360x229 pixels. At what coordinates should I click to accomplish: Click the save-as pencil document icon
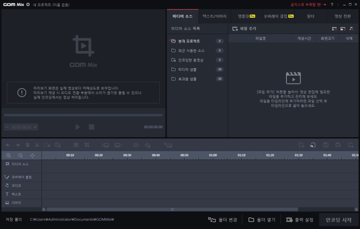tap(338, 145)
